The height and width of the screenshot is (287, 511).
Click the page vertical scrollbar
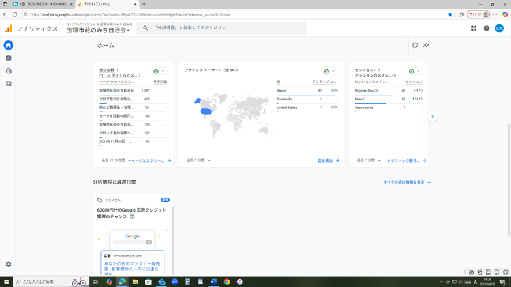pyautogui.click(x=509, y=180)
